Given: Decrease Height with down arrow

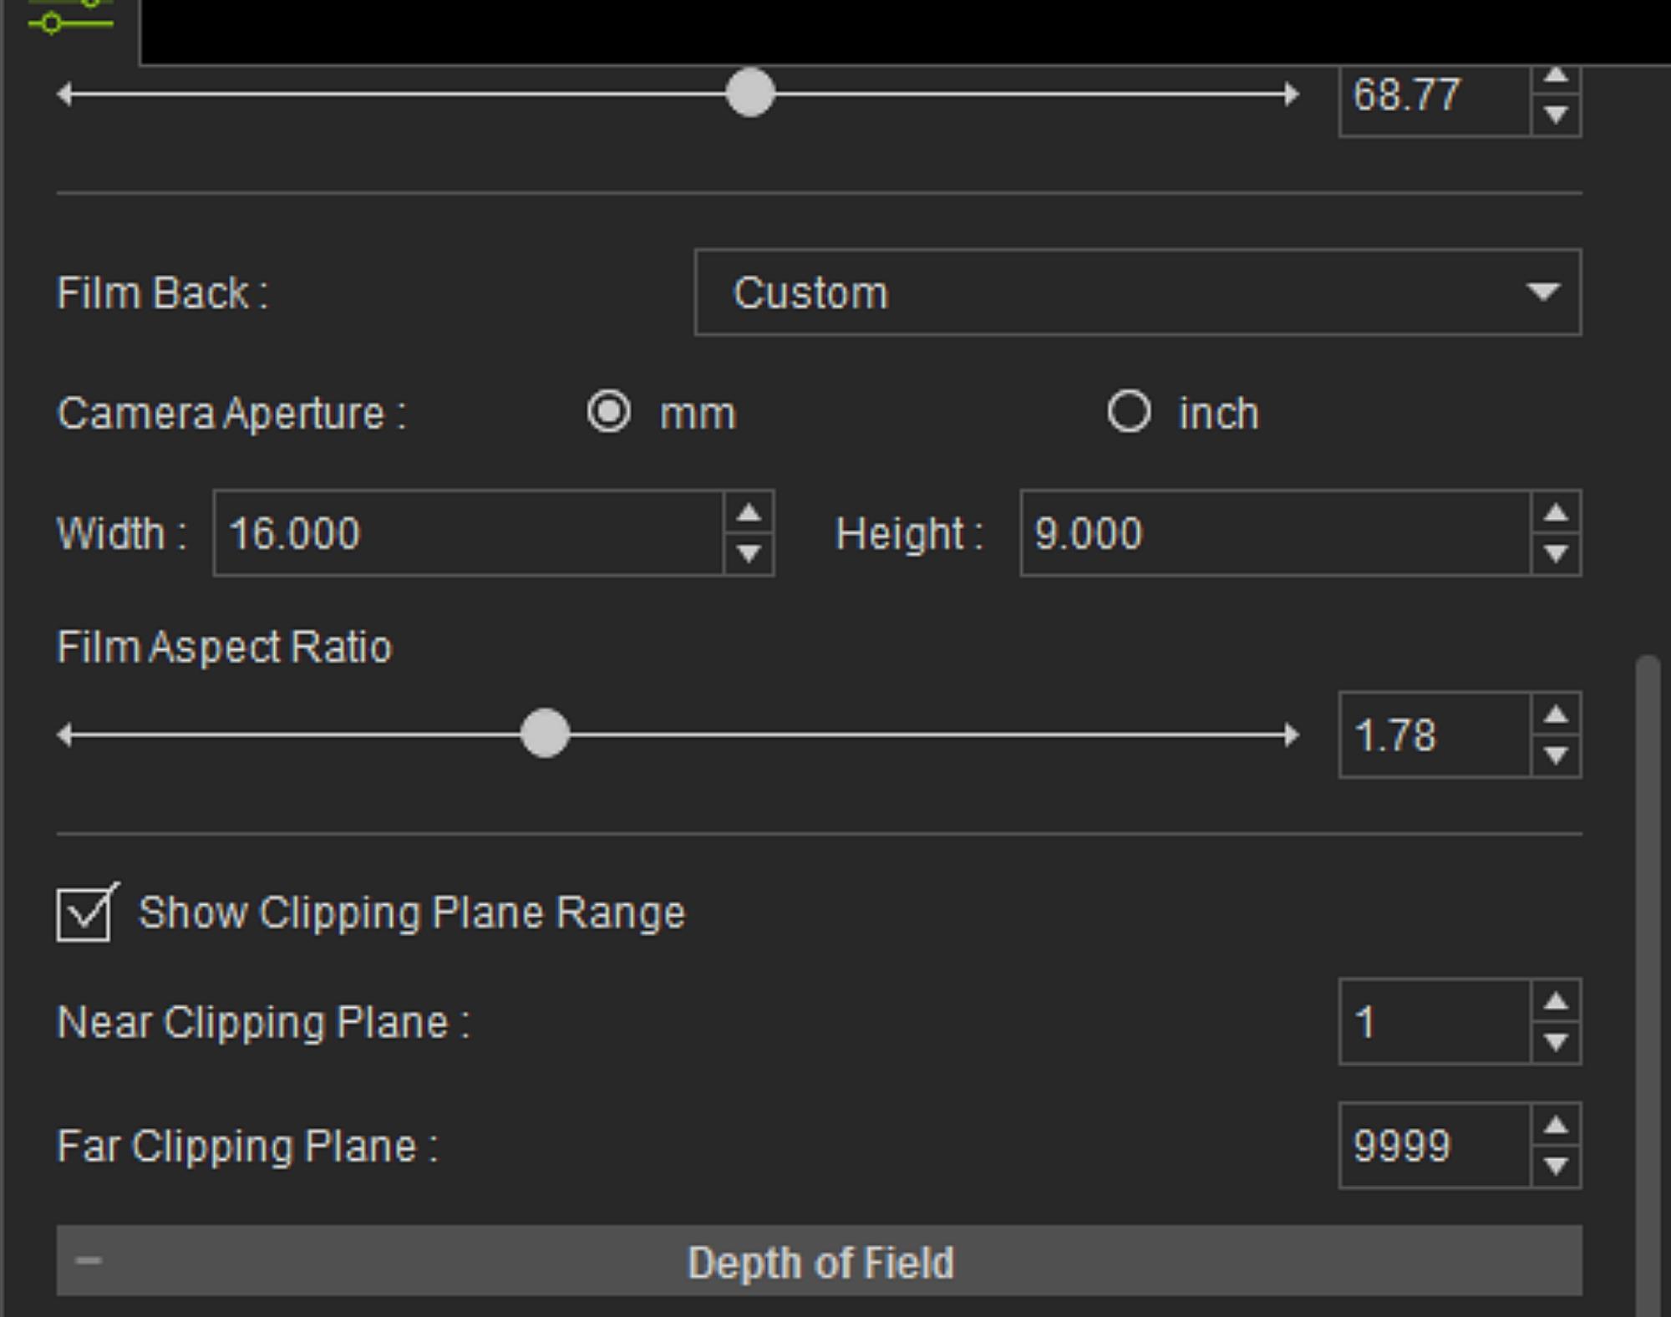Looking at the screenshot, I should pos(1556,554).
